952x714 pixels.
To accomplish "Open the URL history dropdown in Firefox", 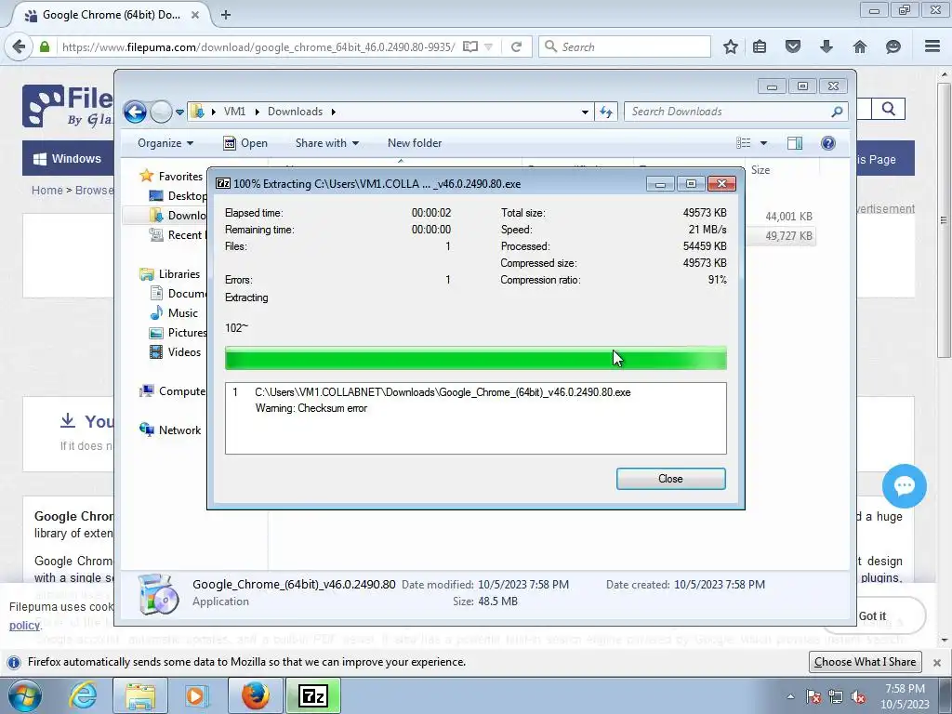I will pyautogui.click(x=488, y=46).
